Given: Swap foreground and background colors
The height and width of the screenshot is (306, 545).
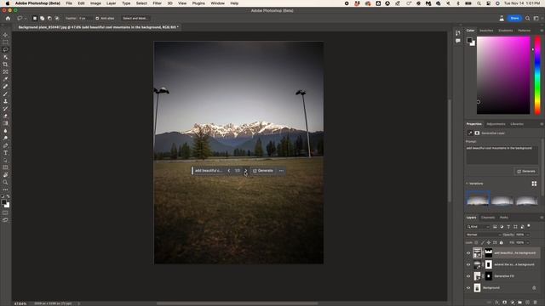Looking at the screenshot, I should pyautogui.click(x=8, y=196).
